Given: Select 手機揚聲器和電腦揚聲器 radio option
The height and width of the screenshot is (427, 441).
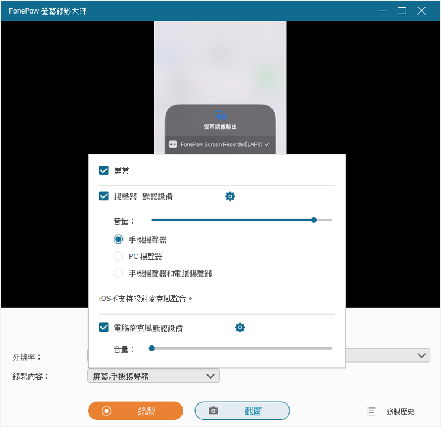Looking at the screenshot, I should [118, 273].
